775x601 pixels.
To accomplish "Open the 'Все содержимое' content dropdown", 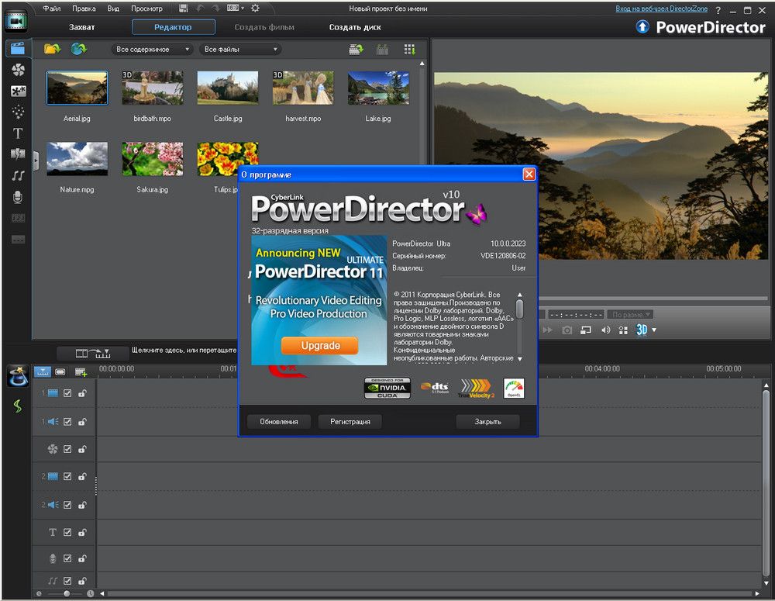I will pos(153,50).
